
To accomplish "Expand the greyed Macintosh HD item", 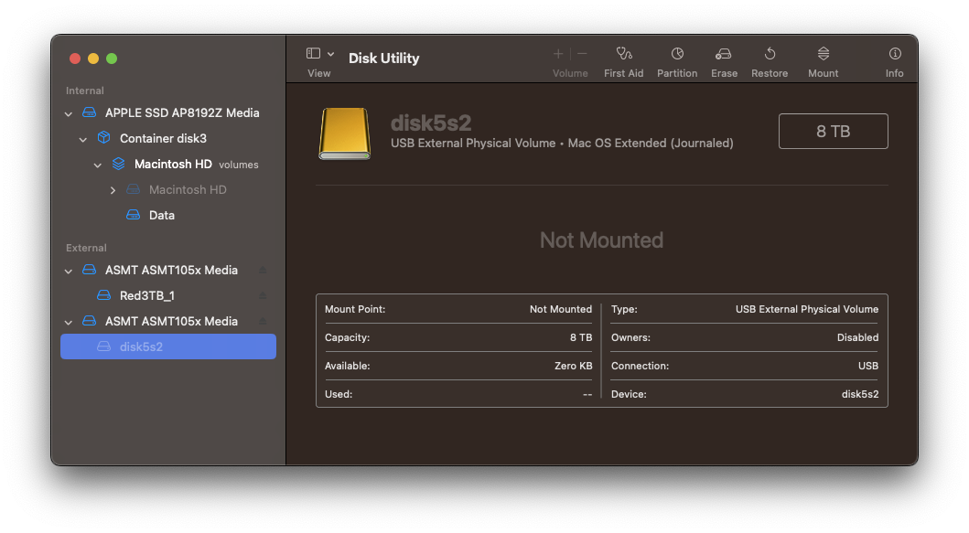I will (x=113, y=189).
